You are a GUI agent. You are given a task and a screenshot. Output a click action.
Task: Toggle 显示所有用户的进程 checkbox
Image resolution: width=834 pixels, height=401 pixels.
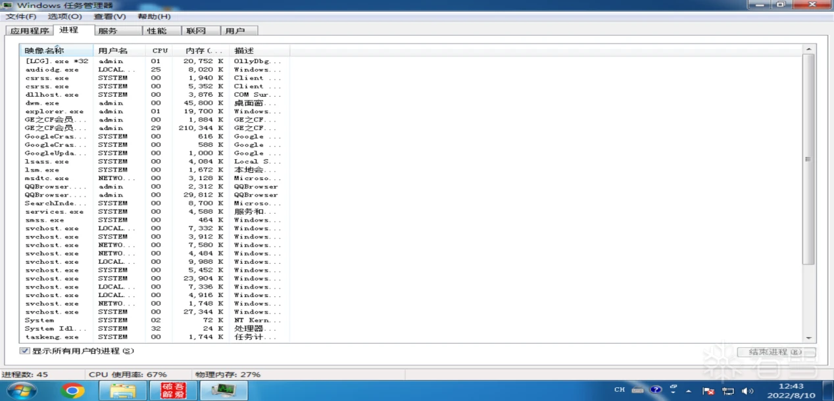coord(25,351)
